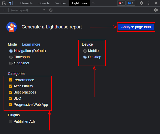
Task: Switch to the Elements tab
Action: click(x=26, y=3)
